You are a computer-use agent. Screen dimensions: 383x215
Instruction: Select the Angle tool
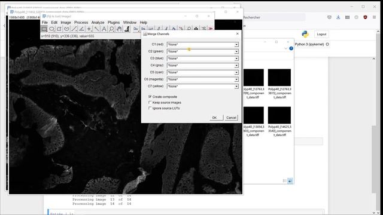point(81,29)
